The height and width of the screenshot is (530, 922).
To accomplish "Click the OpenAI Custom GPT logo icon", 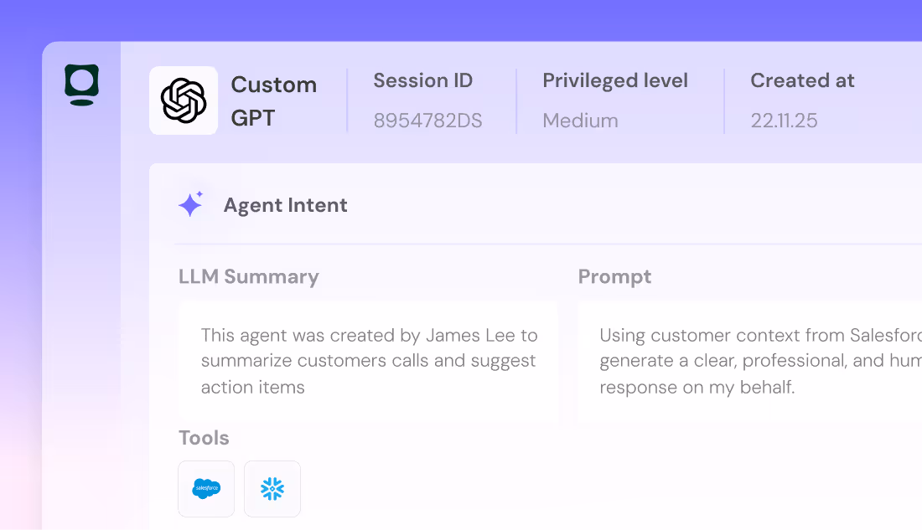I will pyautogui.click(x=183, y=100).
